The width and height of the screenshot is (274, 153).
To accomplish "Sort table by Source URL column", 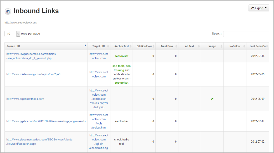I will [x=46, y=46].
